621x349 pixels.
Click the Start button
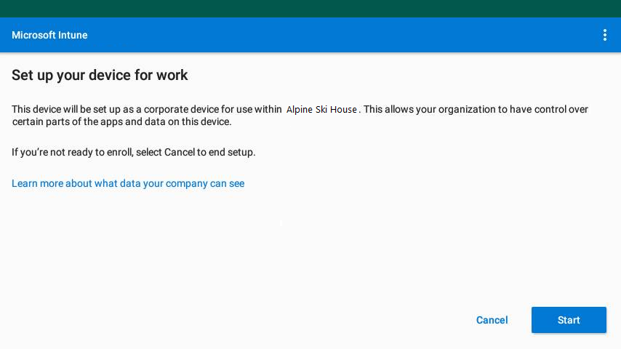569,320
